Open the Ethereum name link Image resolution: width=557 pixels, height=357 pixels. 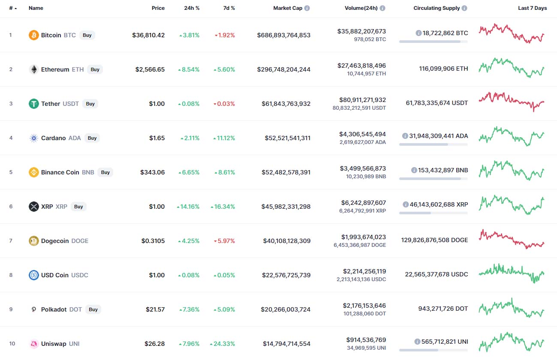(55, 69)
